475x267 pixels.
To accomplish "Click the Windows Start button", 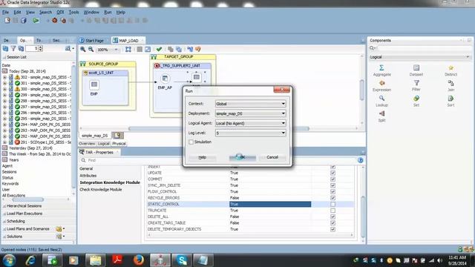I will click(9, 260).
